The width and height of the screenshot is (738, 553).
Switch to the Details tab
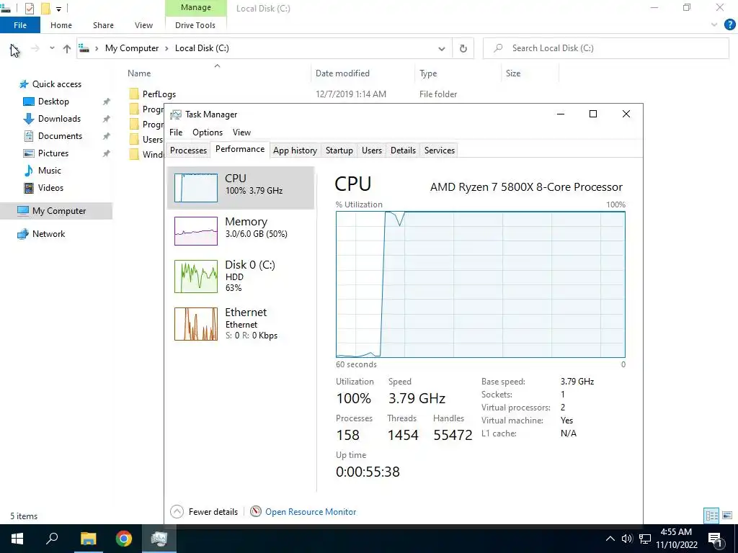403,150
